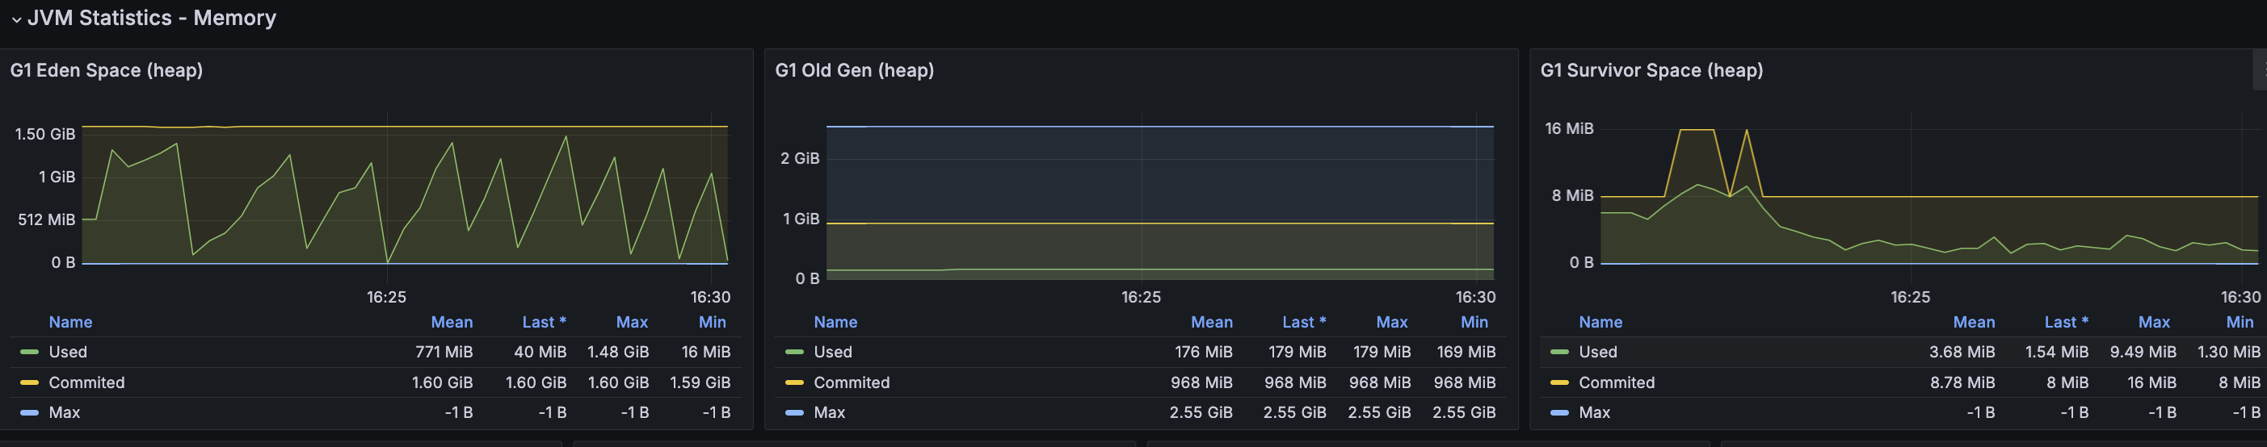This screenshot has height=447, width=2267.
Task: Sort Eden Space legend by Last * column
Action: pyautogui.click(x=544, y=322)
